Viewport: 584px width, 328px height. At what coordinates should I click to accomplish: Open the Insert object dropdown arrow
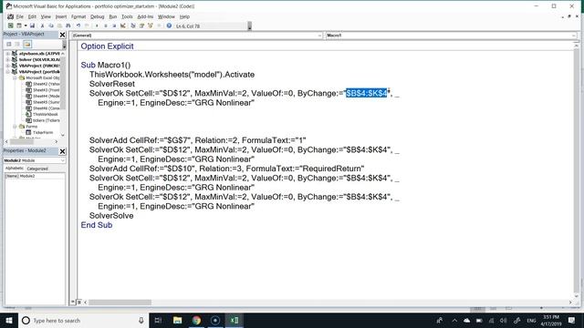(26, 26)
